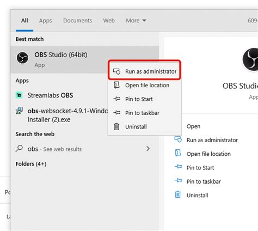Click the blue Pin to taskbar icon in right pane
The height and width of the screenshot is (231, 258).
point(178,180)
